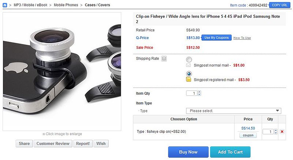Click the home icon in breadcrumb

tap(5, 5)
